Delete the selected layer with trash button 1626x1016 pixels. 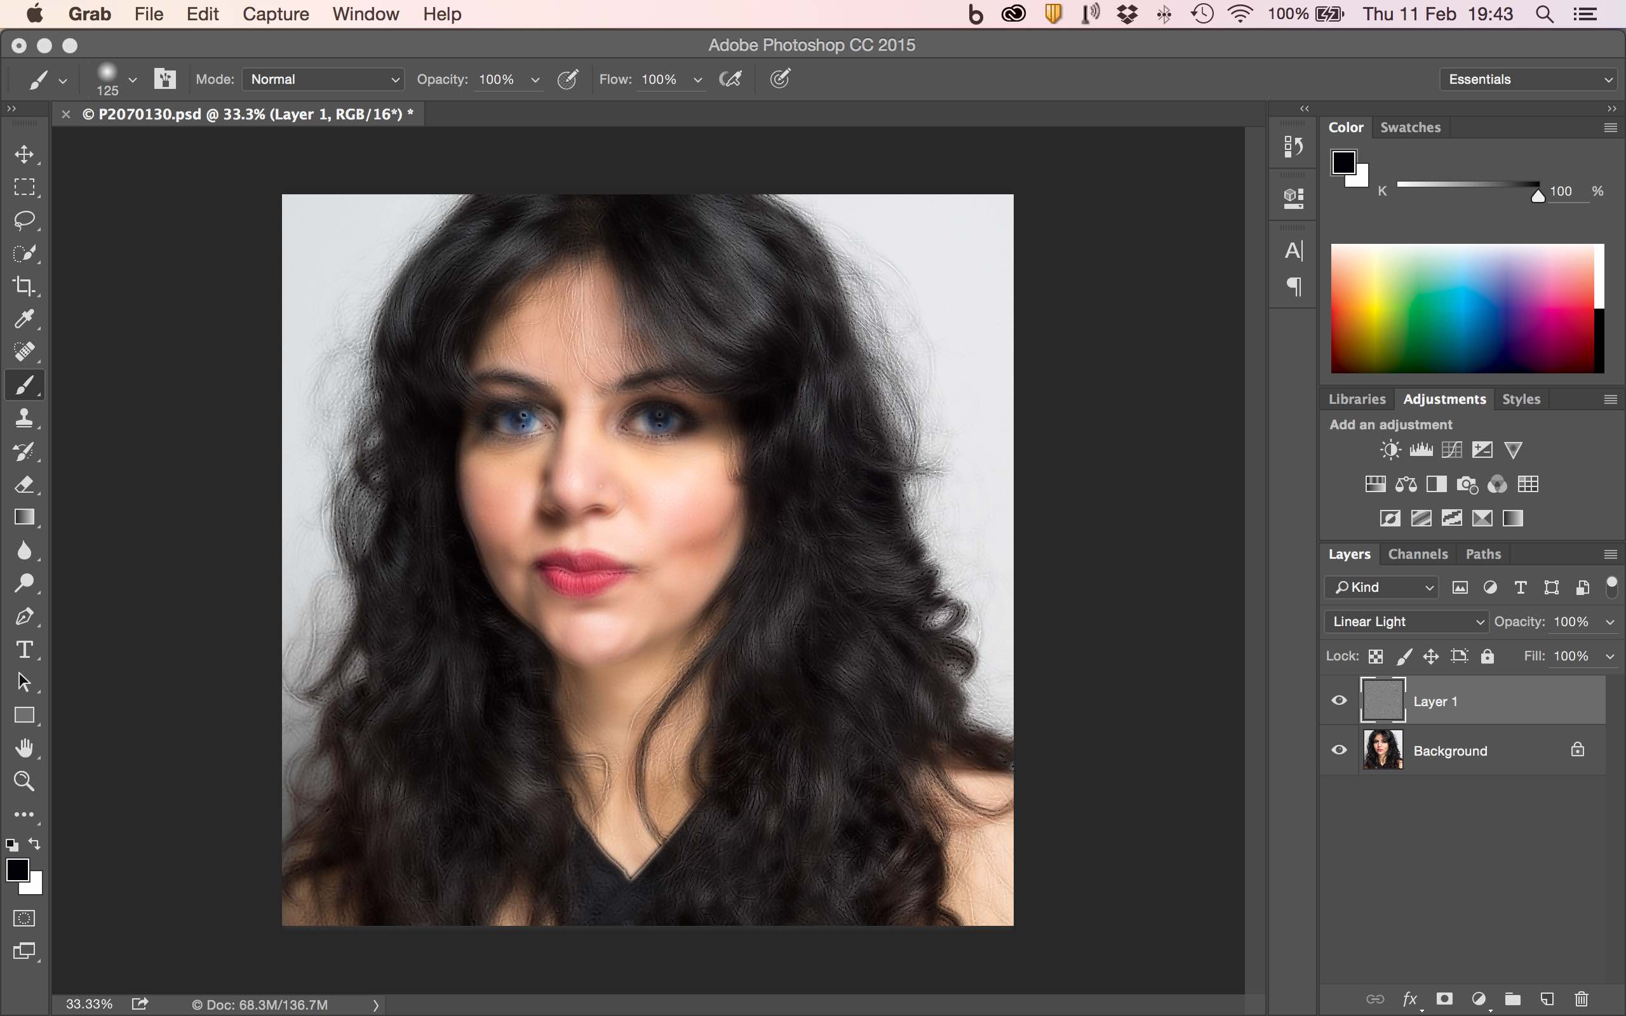[1582, 999]
